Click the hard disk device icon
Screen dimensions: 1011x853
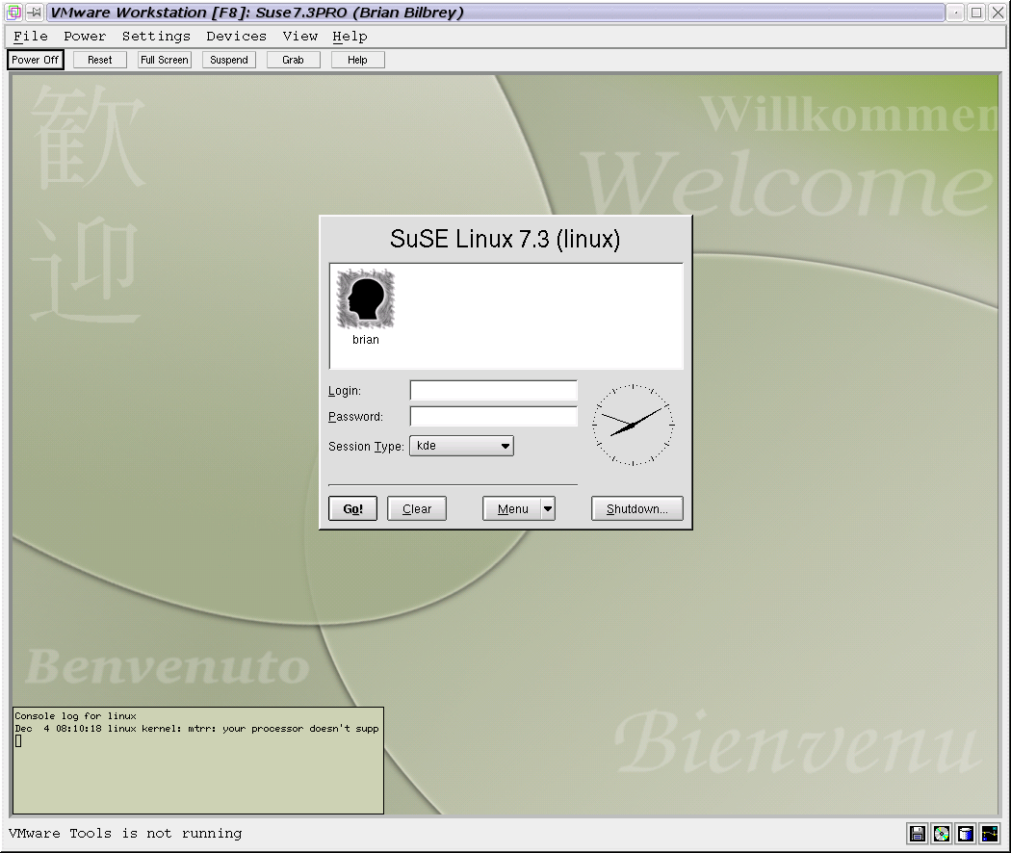click(966, 834)
